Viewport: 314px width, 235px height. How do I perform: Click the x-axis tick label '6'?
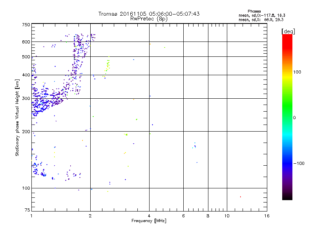[x=183, y=216]
